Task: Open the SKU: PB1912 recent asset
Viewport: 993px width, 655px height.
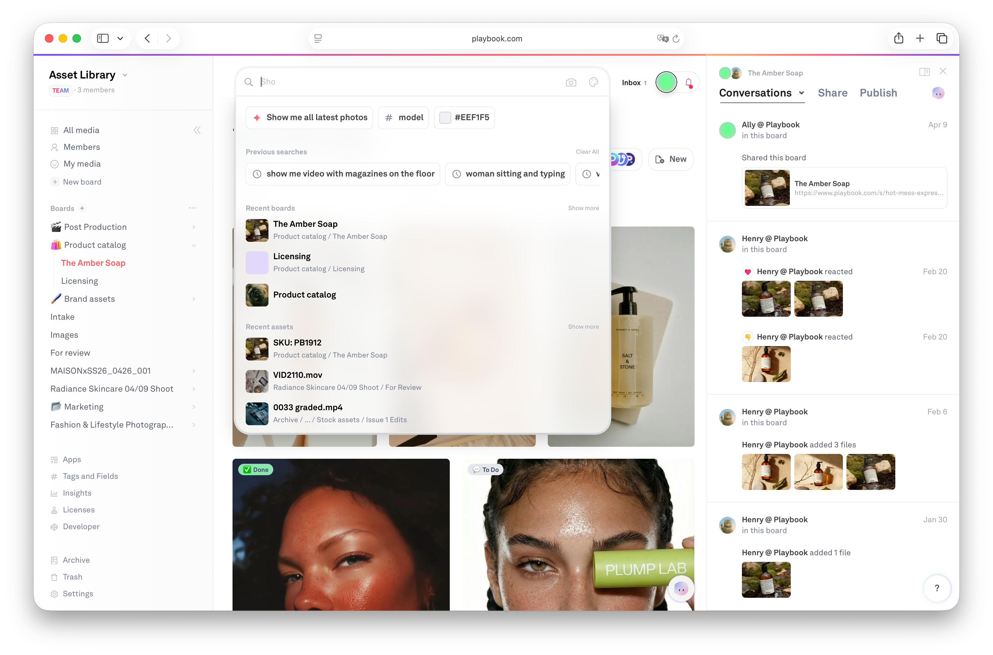Action: point(422,349)
